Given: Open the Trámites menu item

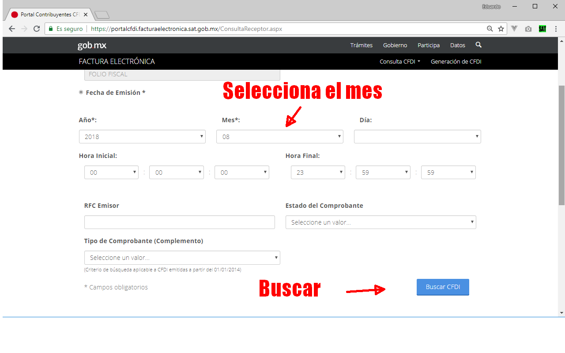Looking at the screenshot, I should 362,45.
